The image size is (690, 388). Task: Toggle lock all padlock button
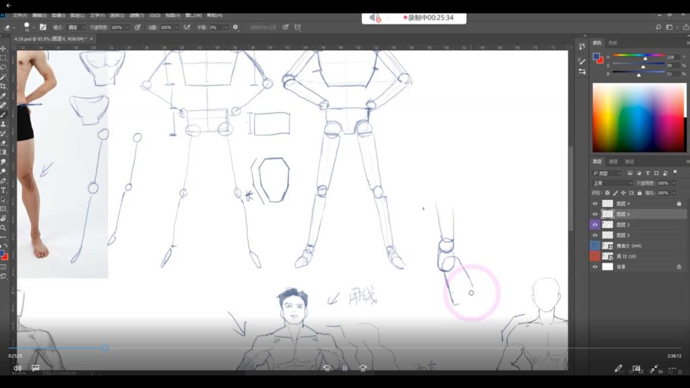click(x=639, y=193)
